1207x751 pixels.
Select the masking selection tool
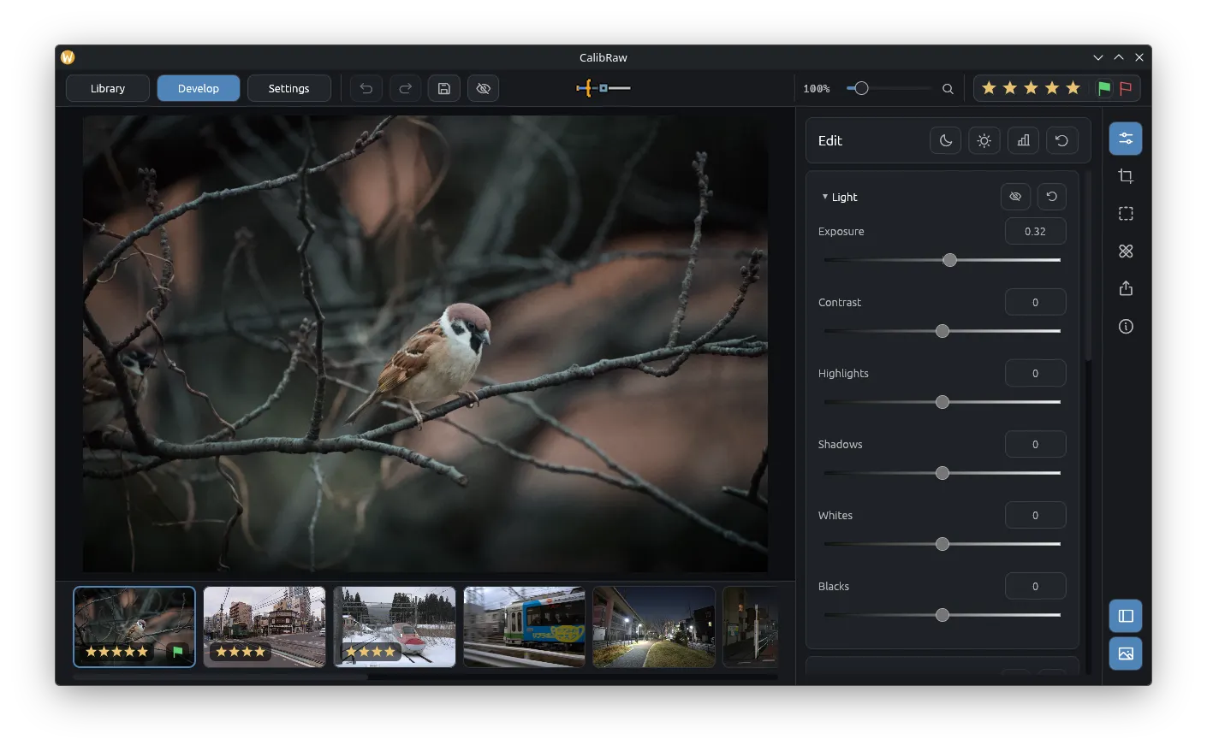1126,214
